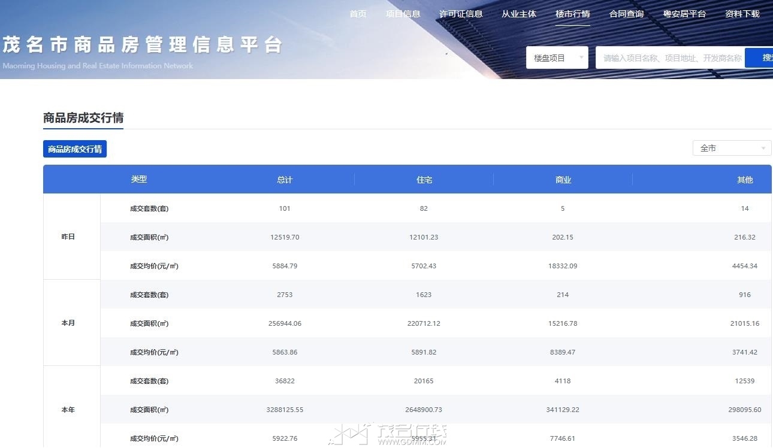Image resolution: width=773 pixels, height=448 pixels.
Task: Open the 资料下载 section
Action: (x=742, y=14)
